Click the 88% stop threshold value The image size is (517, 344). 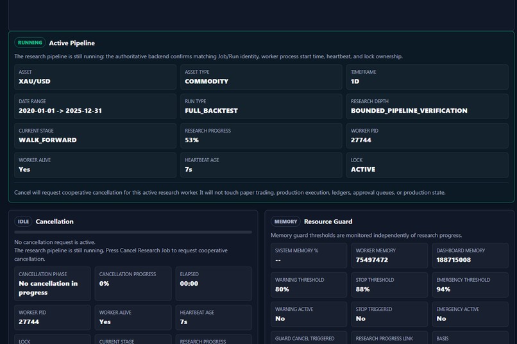[x=362, y=289]
